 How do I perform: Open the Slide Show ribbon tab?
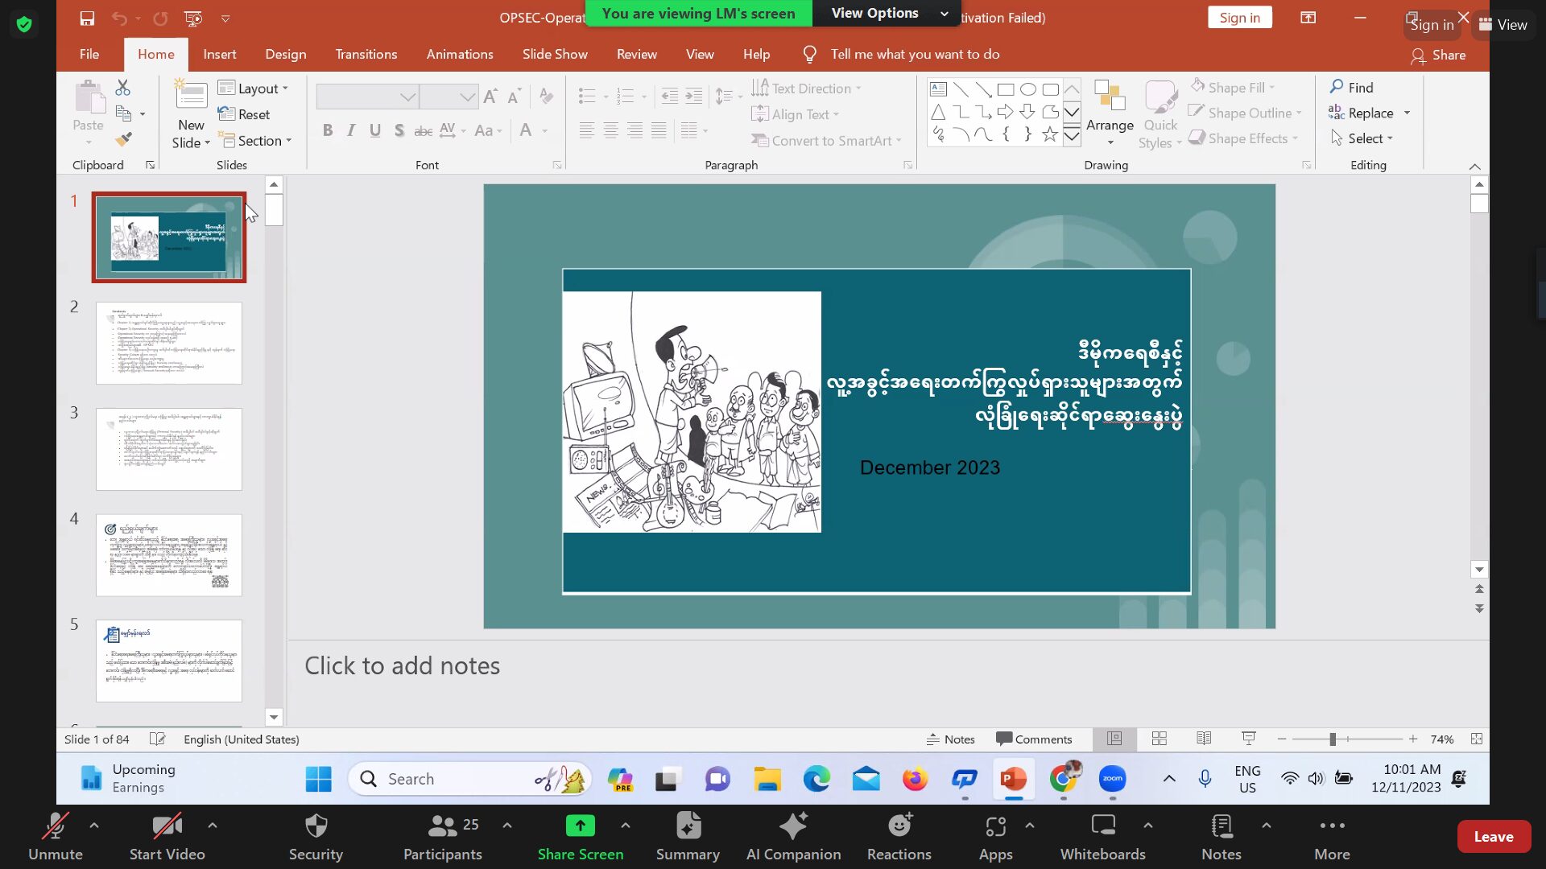tap(555, 54)
